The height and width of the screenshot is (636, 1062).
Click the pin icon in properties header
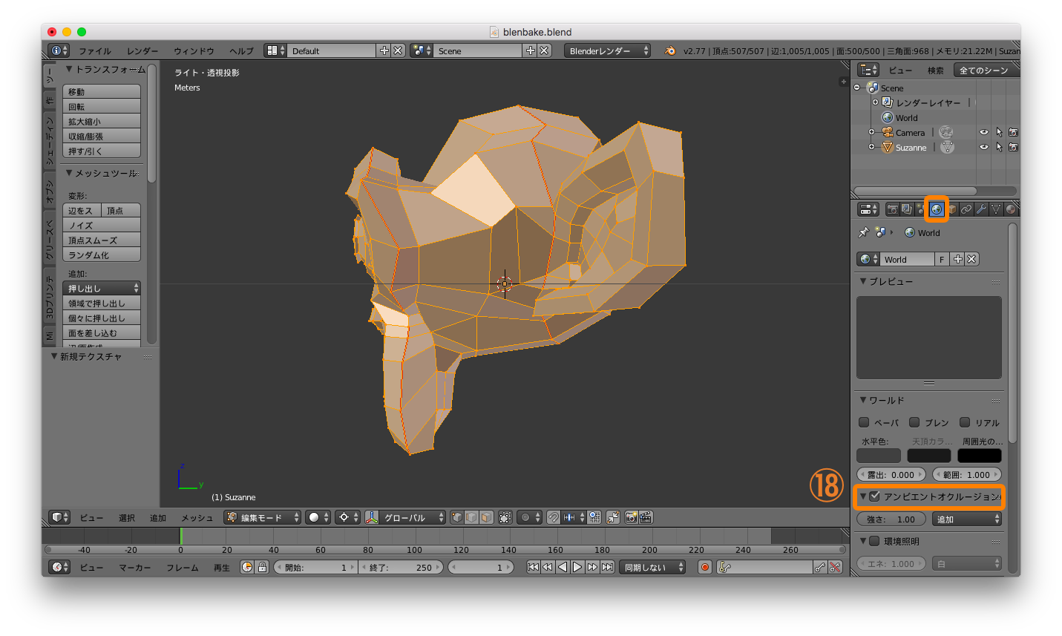tap(863, 232)
